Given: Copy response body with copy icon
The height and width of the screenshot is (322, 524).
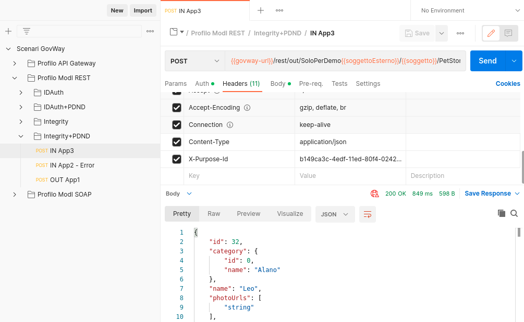Looking at the screenshot, I should tap(501, 213).
